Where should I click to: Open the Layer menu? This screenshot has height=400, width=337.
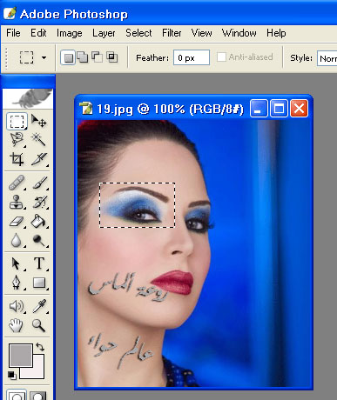click(104, 33)
